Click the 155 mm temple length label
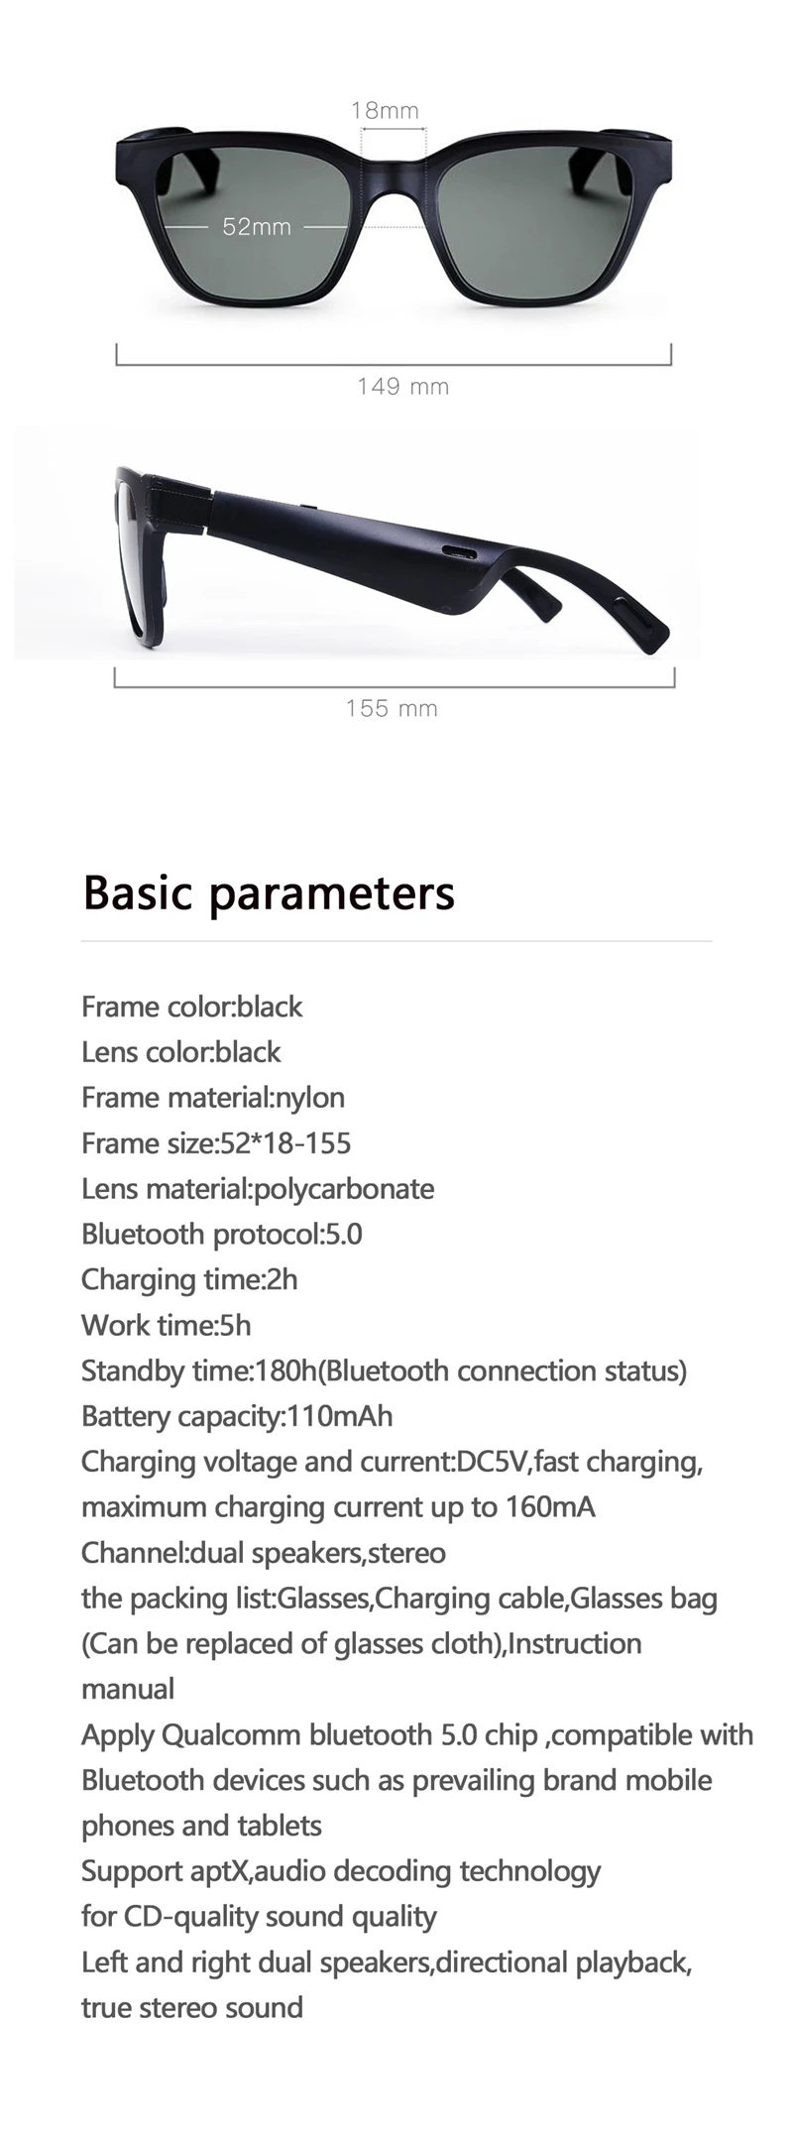Image resolution: width=793 pixels, height=2141 pixels. 392,708
